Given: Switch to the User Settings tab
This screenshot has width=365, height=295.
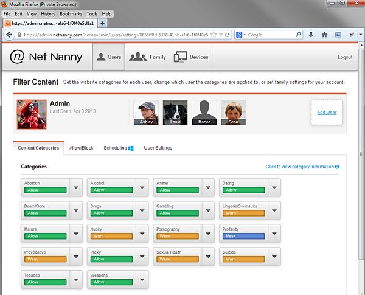Looking at the screenshot, I should (158, 148).
